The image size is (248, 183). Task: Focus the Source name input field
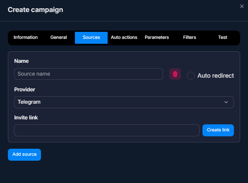[x=89, y=74]
